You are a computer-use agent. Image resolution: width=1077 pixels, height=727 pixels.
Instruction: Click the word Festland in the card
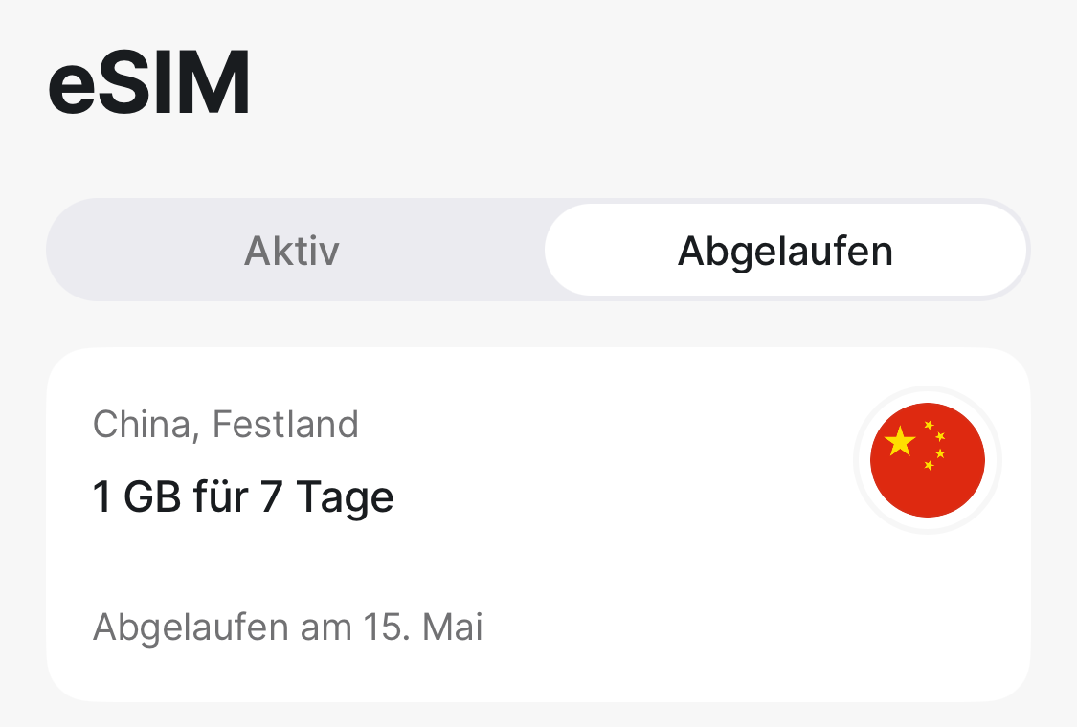pyautogui.click(x=285, y=424)
